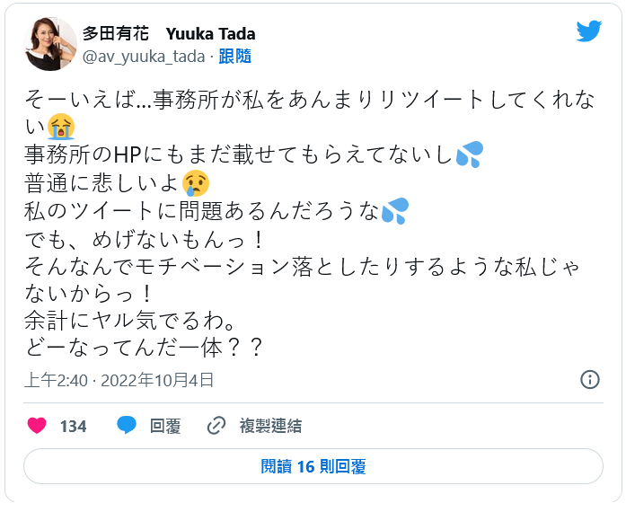
Task: Click sweat droplets emoji after 載せてもらえてないし
Action: pyautogui.click(x=469, y=154)
